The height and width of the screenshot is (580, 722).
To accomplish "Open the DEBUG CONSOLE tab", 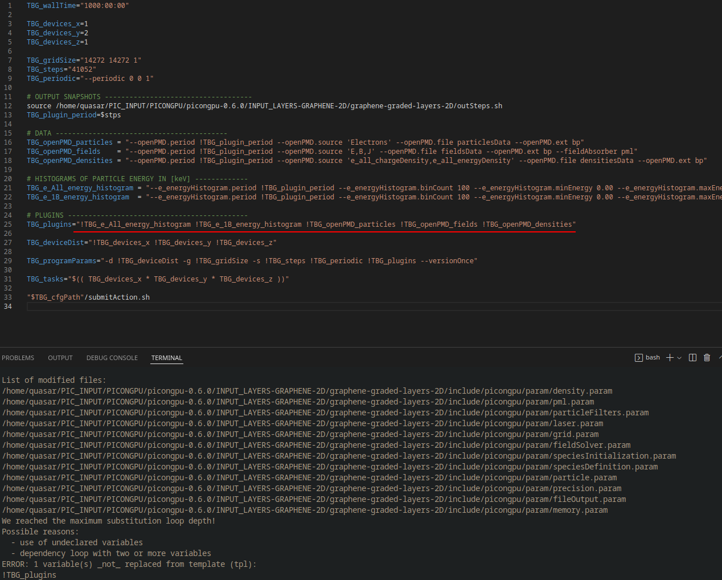I will coord(112,358).
